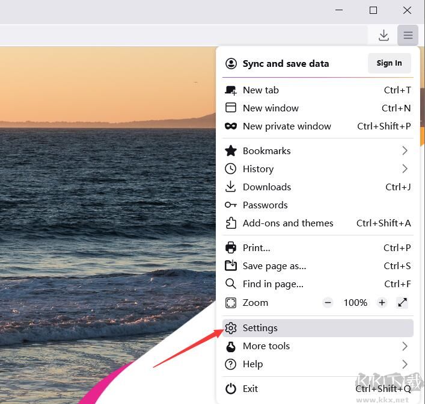425x404 pixels.
Task: Select Find in page… option
Action: 273,284
